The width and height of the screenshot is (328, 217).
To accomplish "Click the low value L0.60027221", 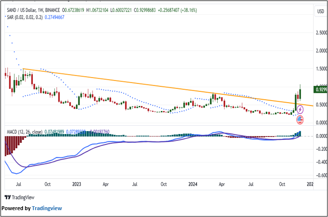I will click(x=120, y=10).
